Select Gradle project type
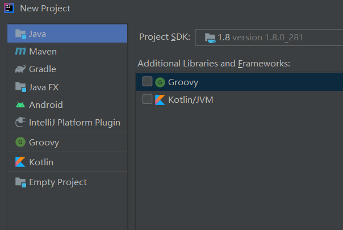Image resolution: width=343 pixels, height=230 pixels. (x=68, y=69)
